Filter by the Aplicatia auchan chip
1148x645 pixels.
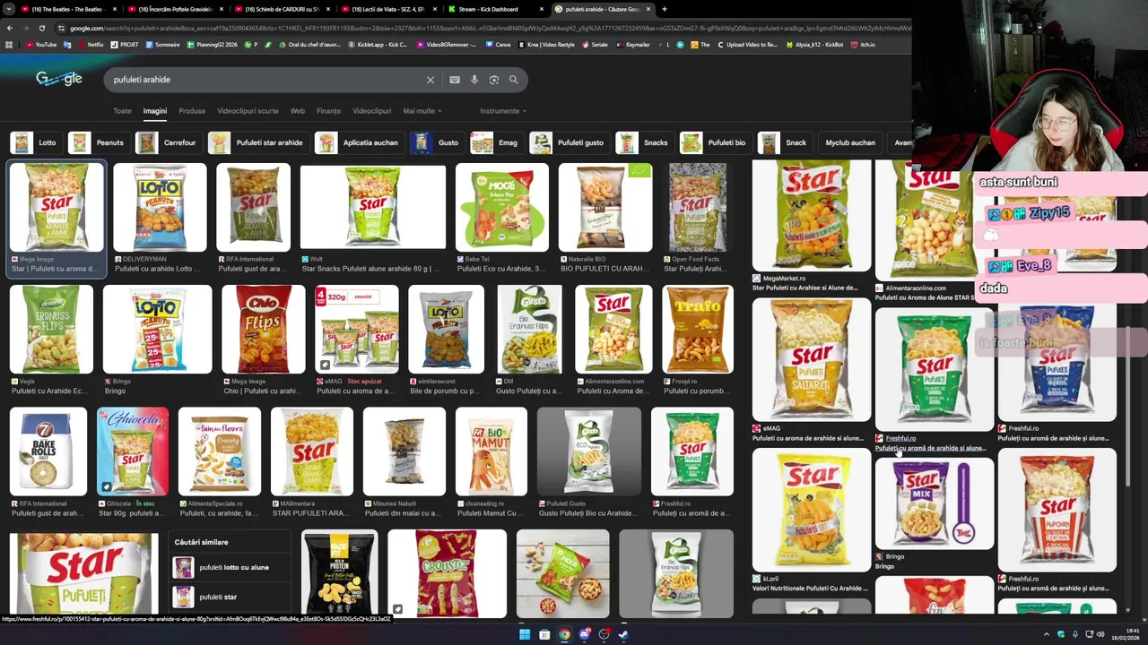click(359, 142)
